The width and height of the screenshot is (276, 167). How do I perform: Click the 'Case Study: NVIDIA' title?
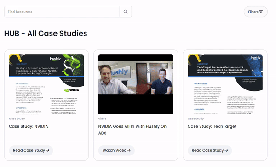point(29,126)
